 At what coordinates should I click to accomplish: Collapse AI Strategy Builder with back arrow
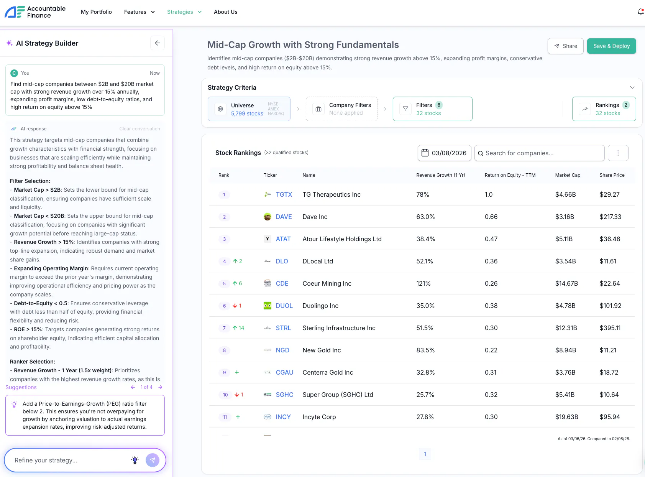(158, 43)
